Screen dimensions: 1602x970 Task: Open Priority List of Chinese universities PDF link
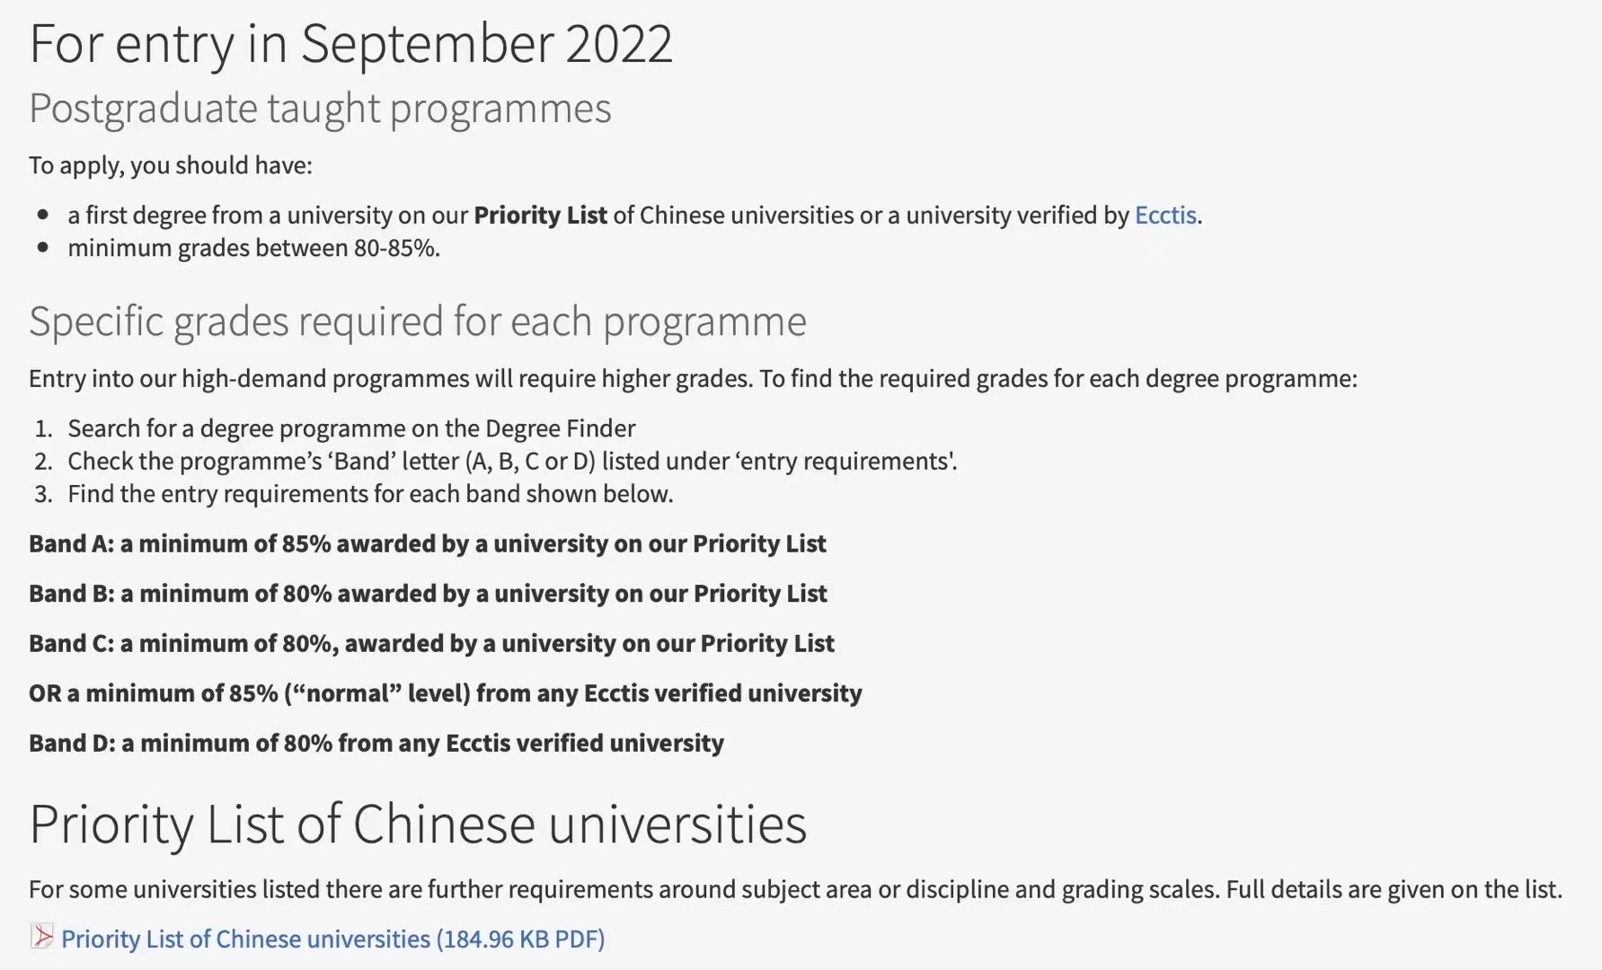coord(332,939)
